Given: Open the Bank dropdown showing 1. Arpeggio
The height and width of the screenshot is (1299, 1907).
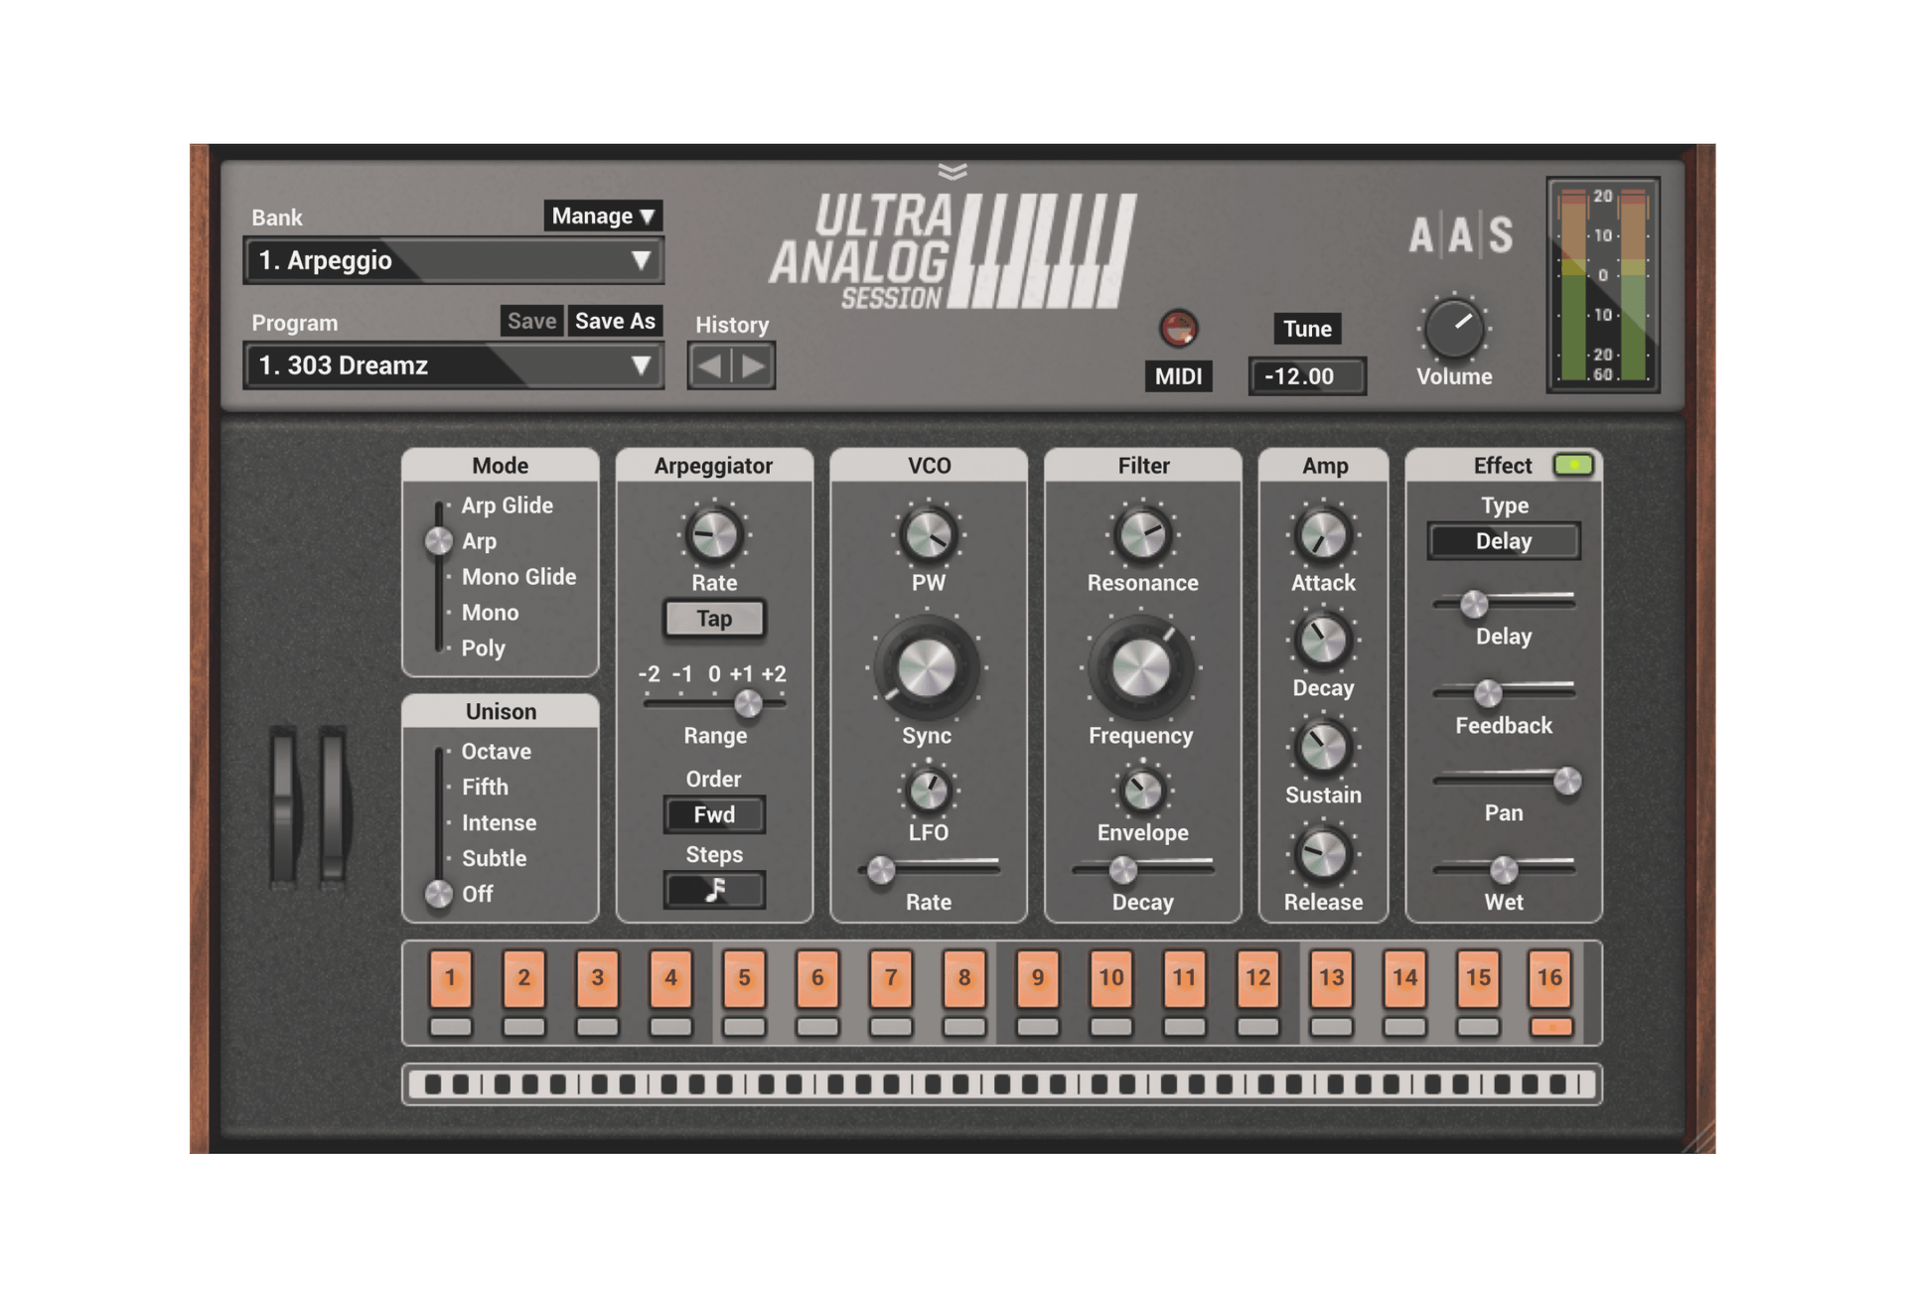Looking at the screenshot, I should point(454,260).
